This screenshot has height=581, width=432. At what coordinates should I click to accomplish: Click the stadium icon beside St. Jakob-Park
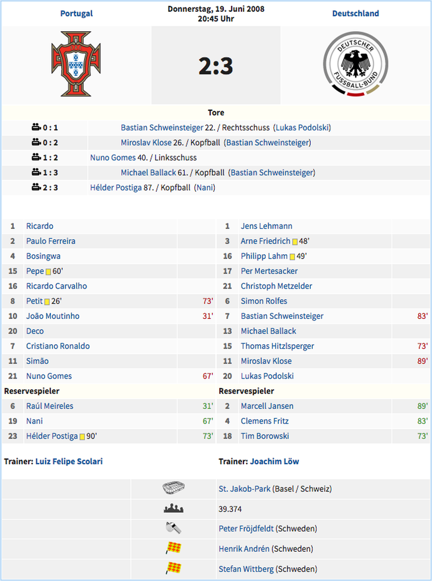point(174,489)
